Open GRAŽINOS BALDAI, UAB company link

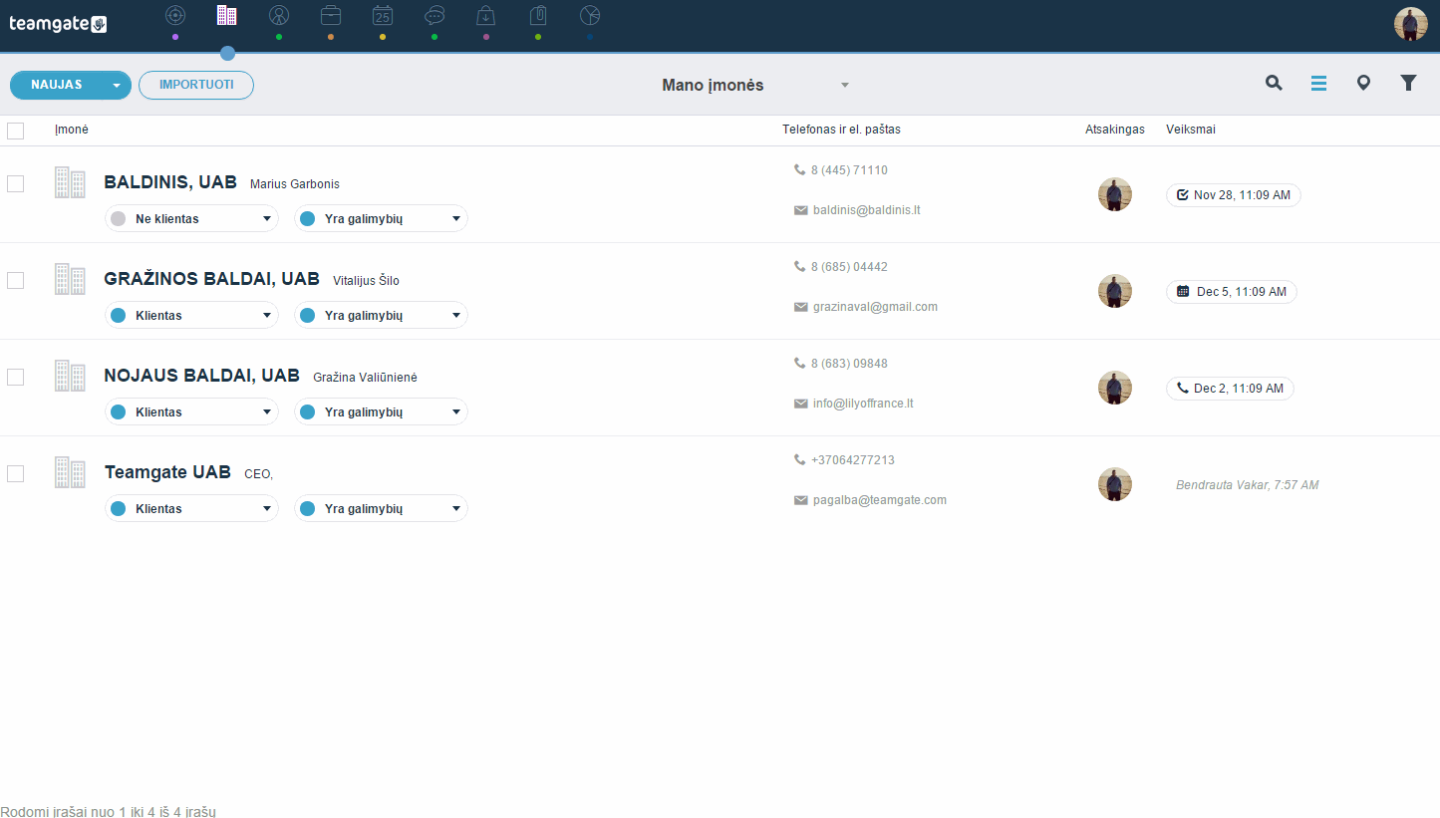tap(212, 279)
